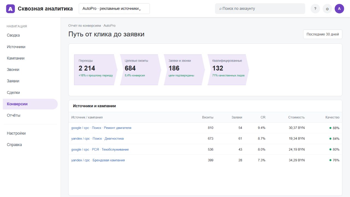Open the help question mark icon
350x197 pixels.
315,8
